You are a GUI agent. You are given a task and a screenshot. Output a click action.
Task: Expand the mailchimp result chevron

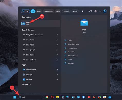(x=57, y=40)
